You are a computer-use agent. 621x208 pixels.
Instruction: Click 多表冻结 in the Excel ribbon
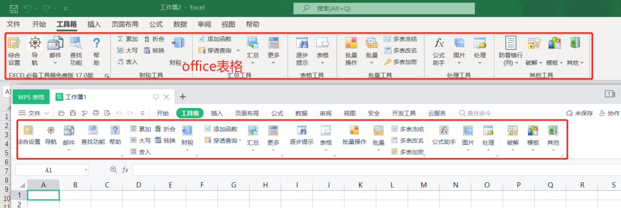(x=400, y=38)
